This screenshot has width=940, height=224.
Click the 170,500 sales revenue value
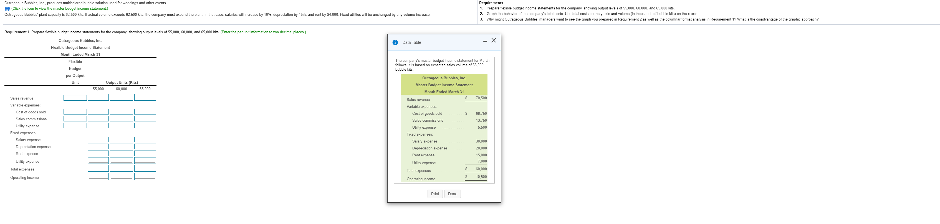(x=480, y=98)
